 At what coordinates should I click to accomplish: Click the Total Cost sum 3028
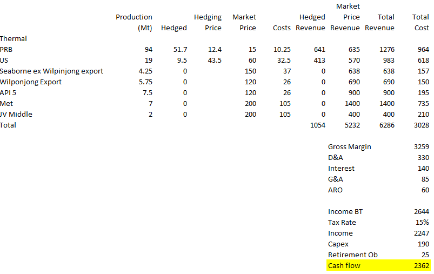[421, 125]
